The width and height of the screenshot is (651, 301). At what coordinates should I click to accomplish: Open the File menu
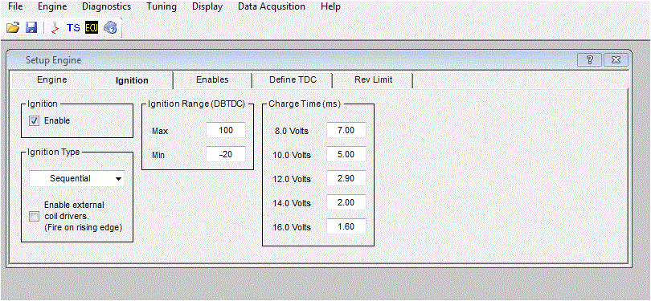click(x=15, y=6)
